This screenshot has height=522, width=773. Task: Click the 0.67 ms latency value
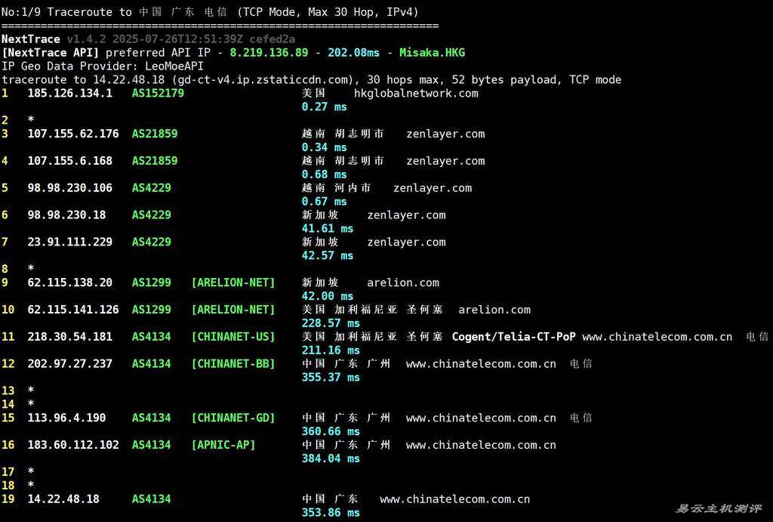coord(324,201)
